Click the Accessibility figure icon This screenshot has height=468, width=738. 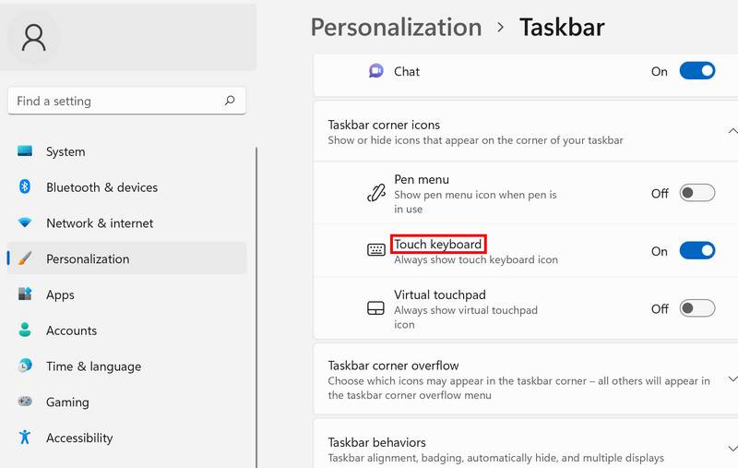coord(25,437)
